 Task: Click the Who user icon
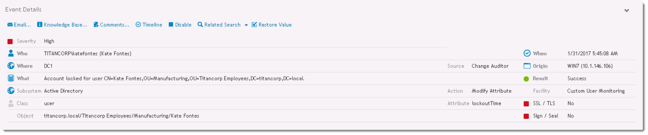pos(11,53)
